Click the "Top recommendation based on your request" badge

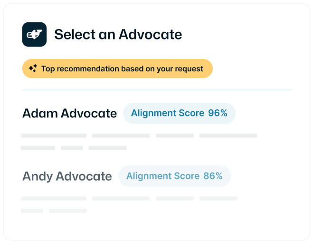(117, 68)
